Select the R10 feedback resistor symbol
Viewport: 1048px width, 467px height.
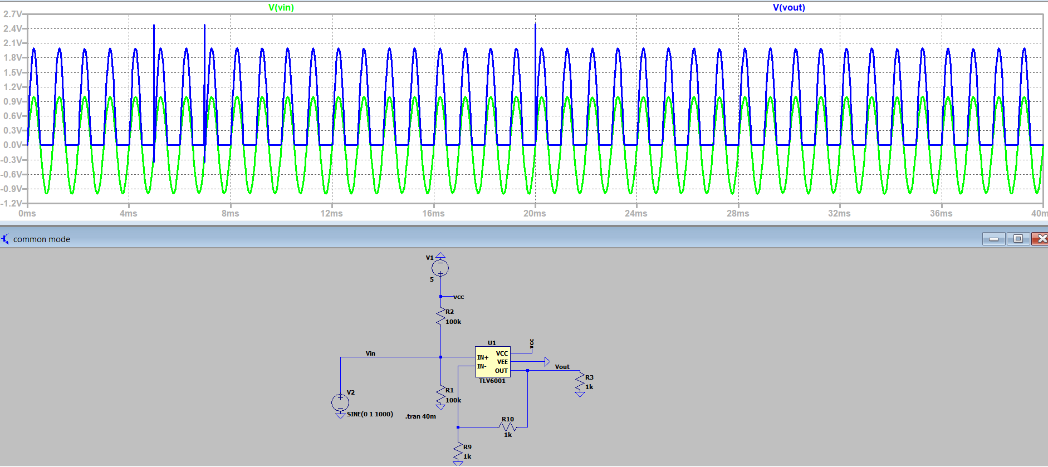click(x=508, y=427)
